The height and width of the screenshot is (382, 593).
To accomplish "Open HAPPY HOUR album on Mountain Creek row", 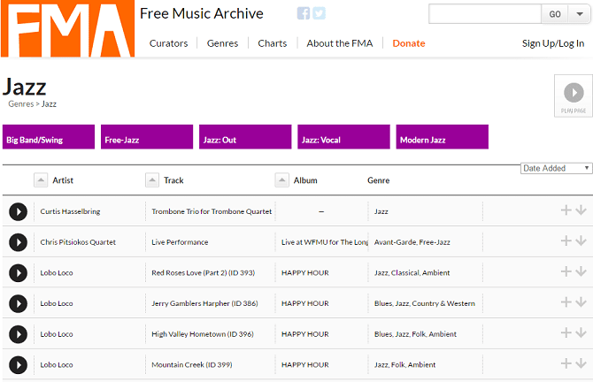I will pos(305,364).
